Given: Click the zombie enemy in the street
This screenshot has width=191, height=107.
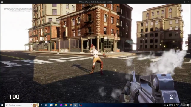Looking at the screenshot, I should point(96,59).
